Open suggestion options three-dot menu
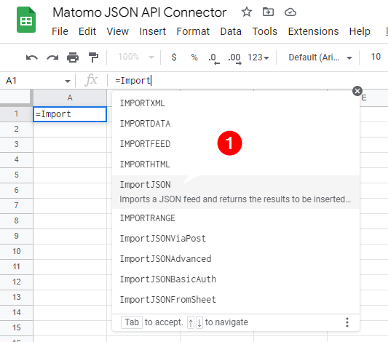The height and width of the screenshot is (342, 388). [x=347, y=322]
